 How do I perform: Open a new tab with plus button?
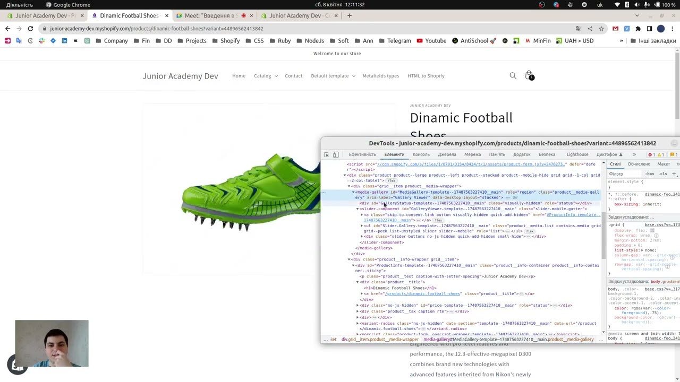pos(349,15)
